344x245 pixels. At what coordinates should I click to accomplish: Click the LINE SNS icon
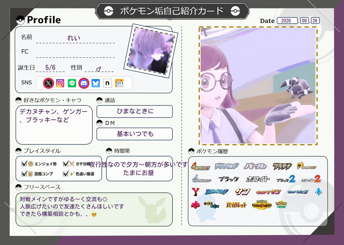click(72, 83)
